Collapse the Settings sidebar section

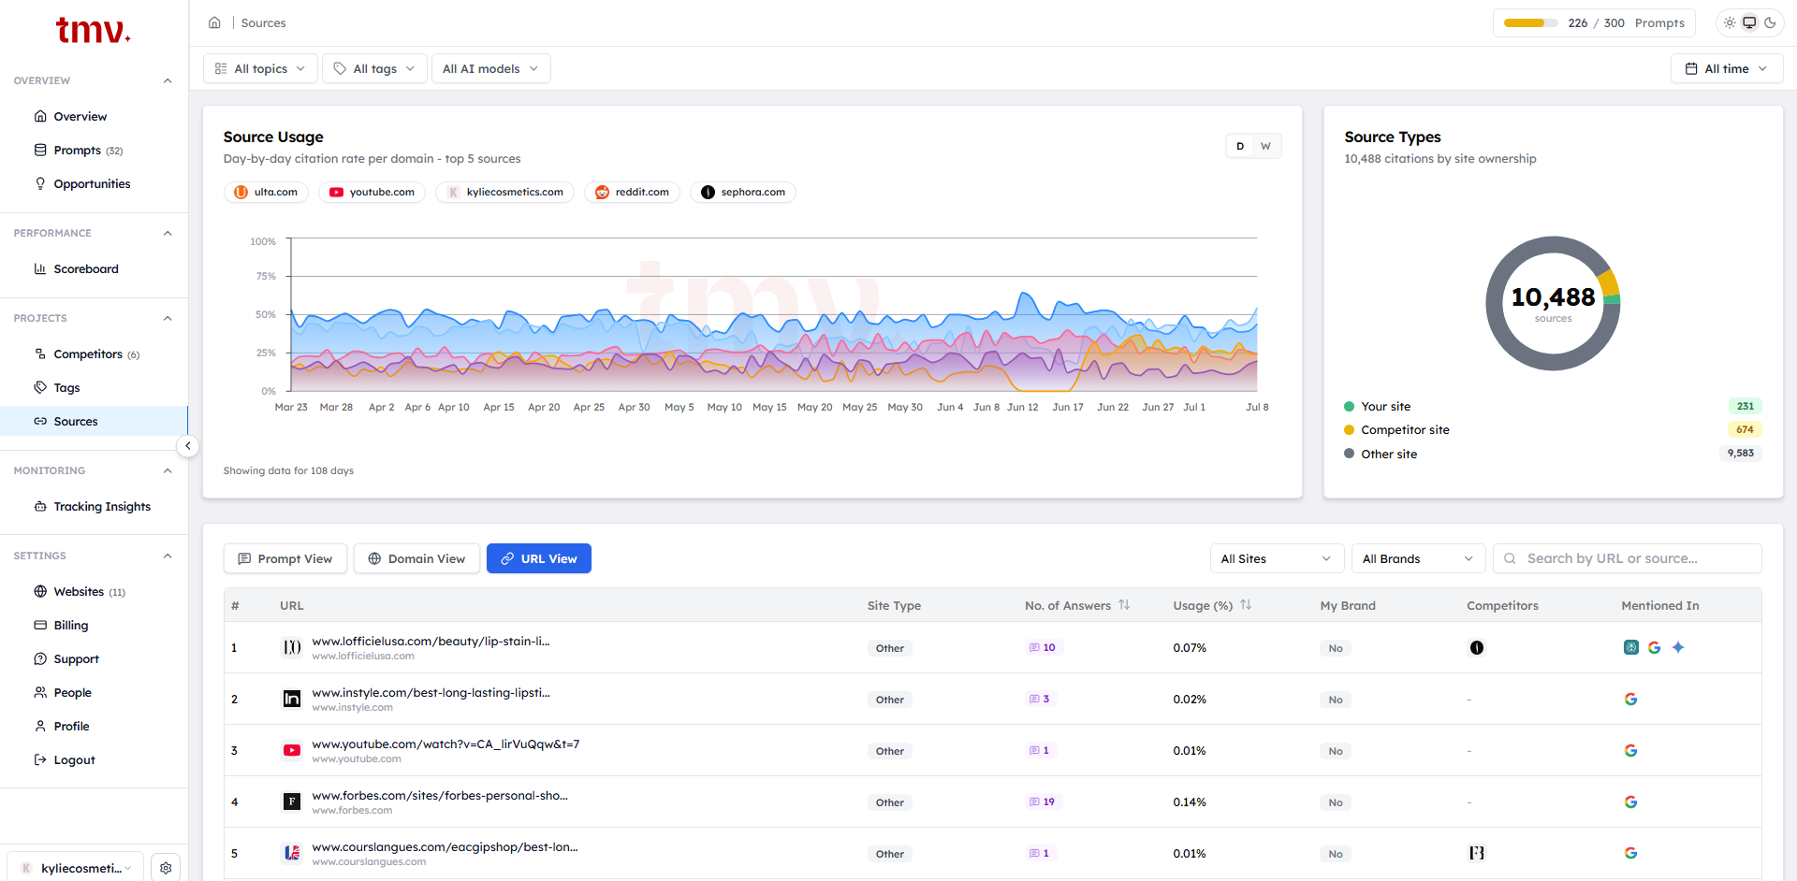(168, 556)
